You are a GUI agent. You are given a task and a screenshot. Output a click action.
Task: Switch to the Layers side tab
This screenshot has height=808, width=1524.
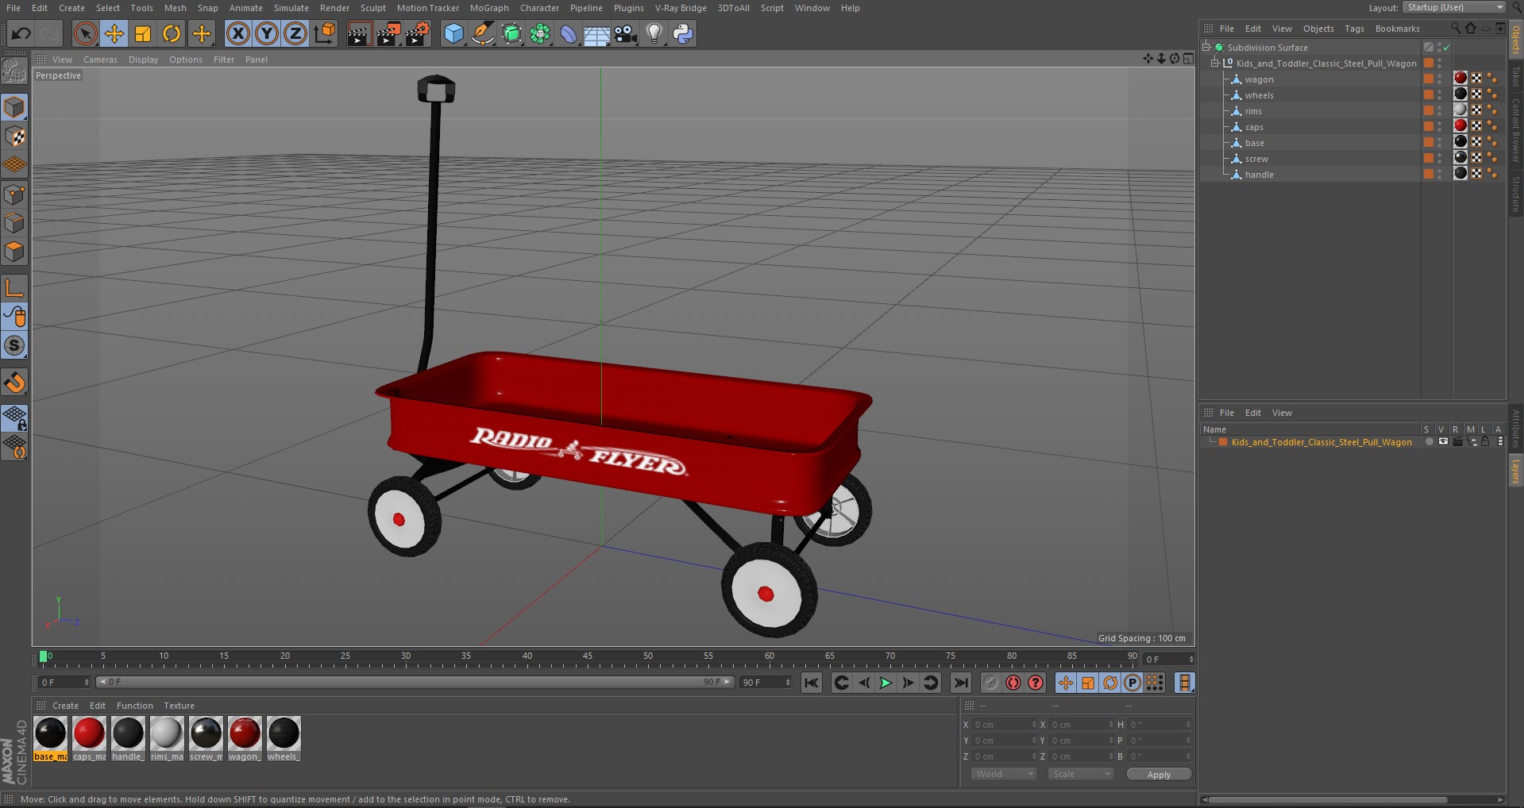pyautogui.click(x=1515, y=472)
